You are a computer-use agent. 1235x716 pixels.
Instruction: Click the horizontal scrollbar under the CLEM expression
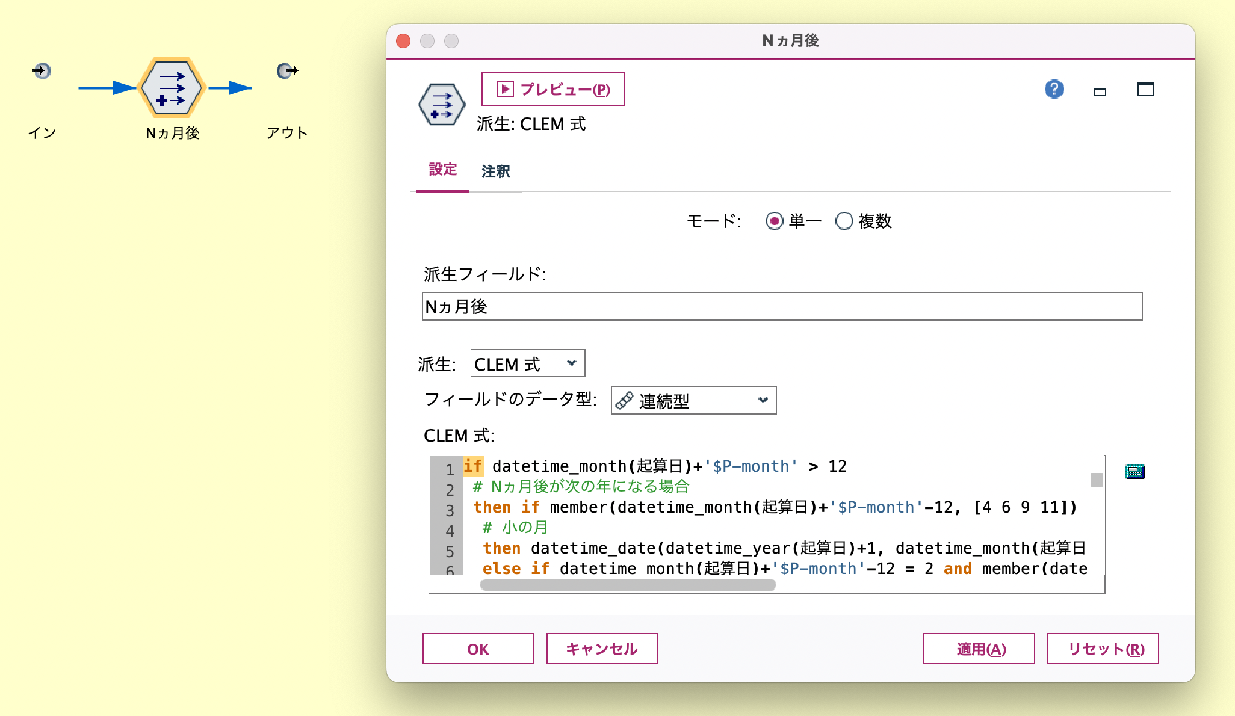[x=628, y=585]
